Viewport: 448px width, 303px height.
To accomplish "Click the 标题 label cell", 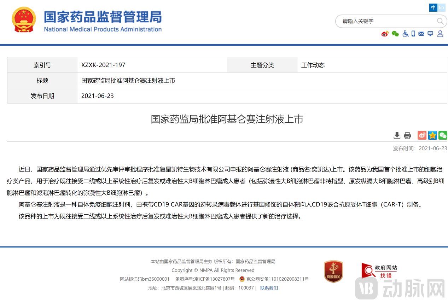I will [x=42, y=81].
